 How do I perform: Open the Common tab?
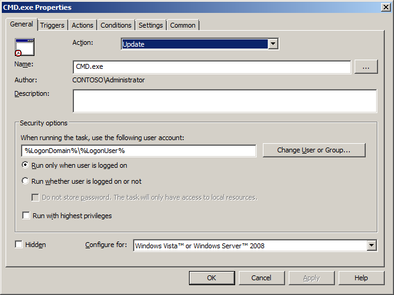pos(183,25)
